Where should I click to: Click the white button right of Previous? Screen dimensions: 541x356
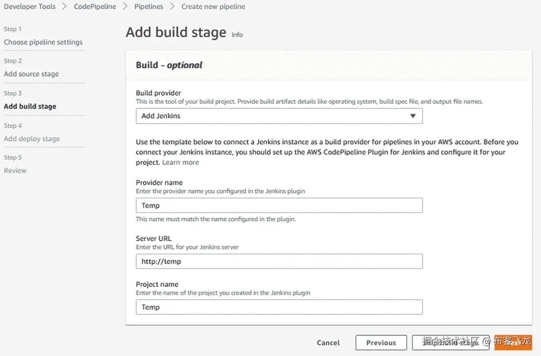click(450, 343)
